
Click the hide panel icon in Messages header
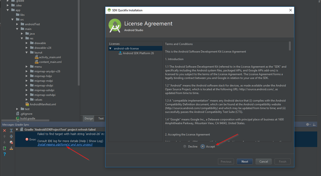coord(314,124)
